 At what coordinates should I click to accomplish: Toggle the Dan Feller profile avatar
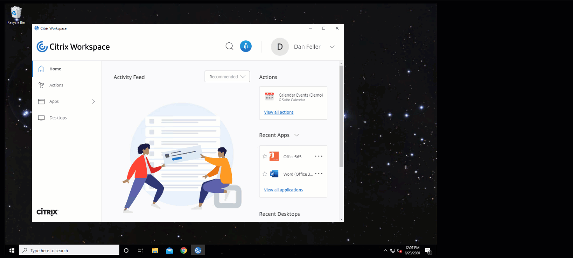[280, 47]
